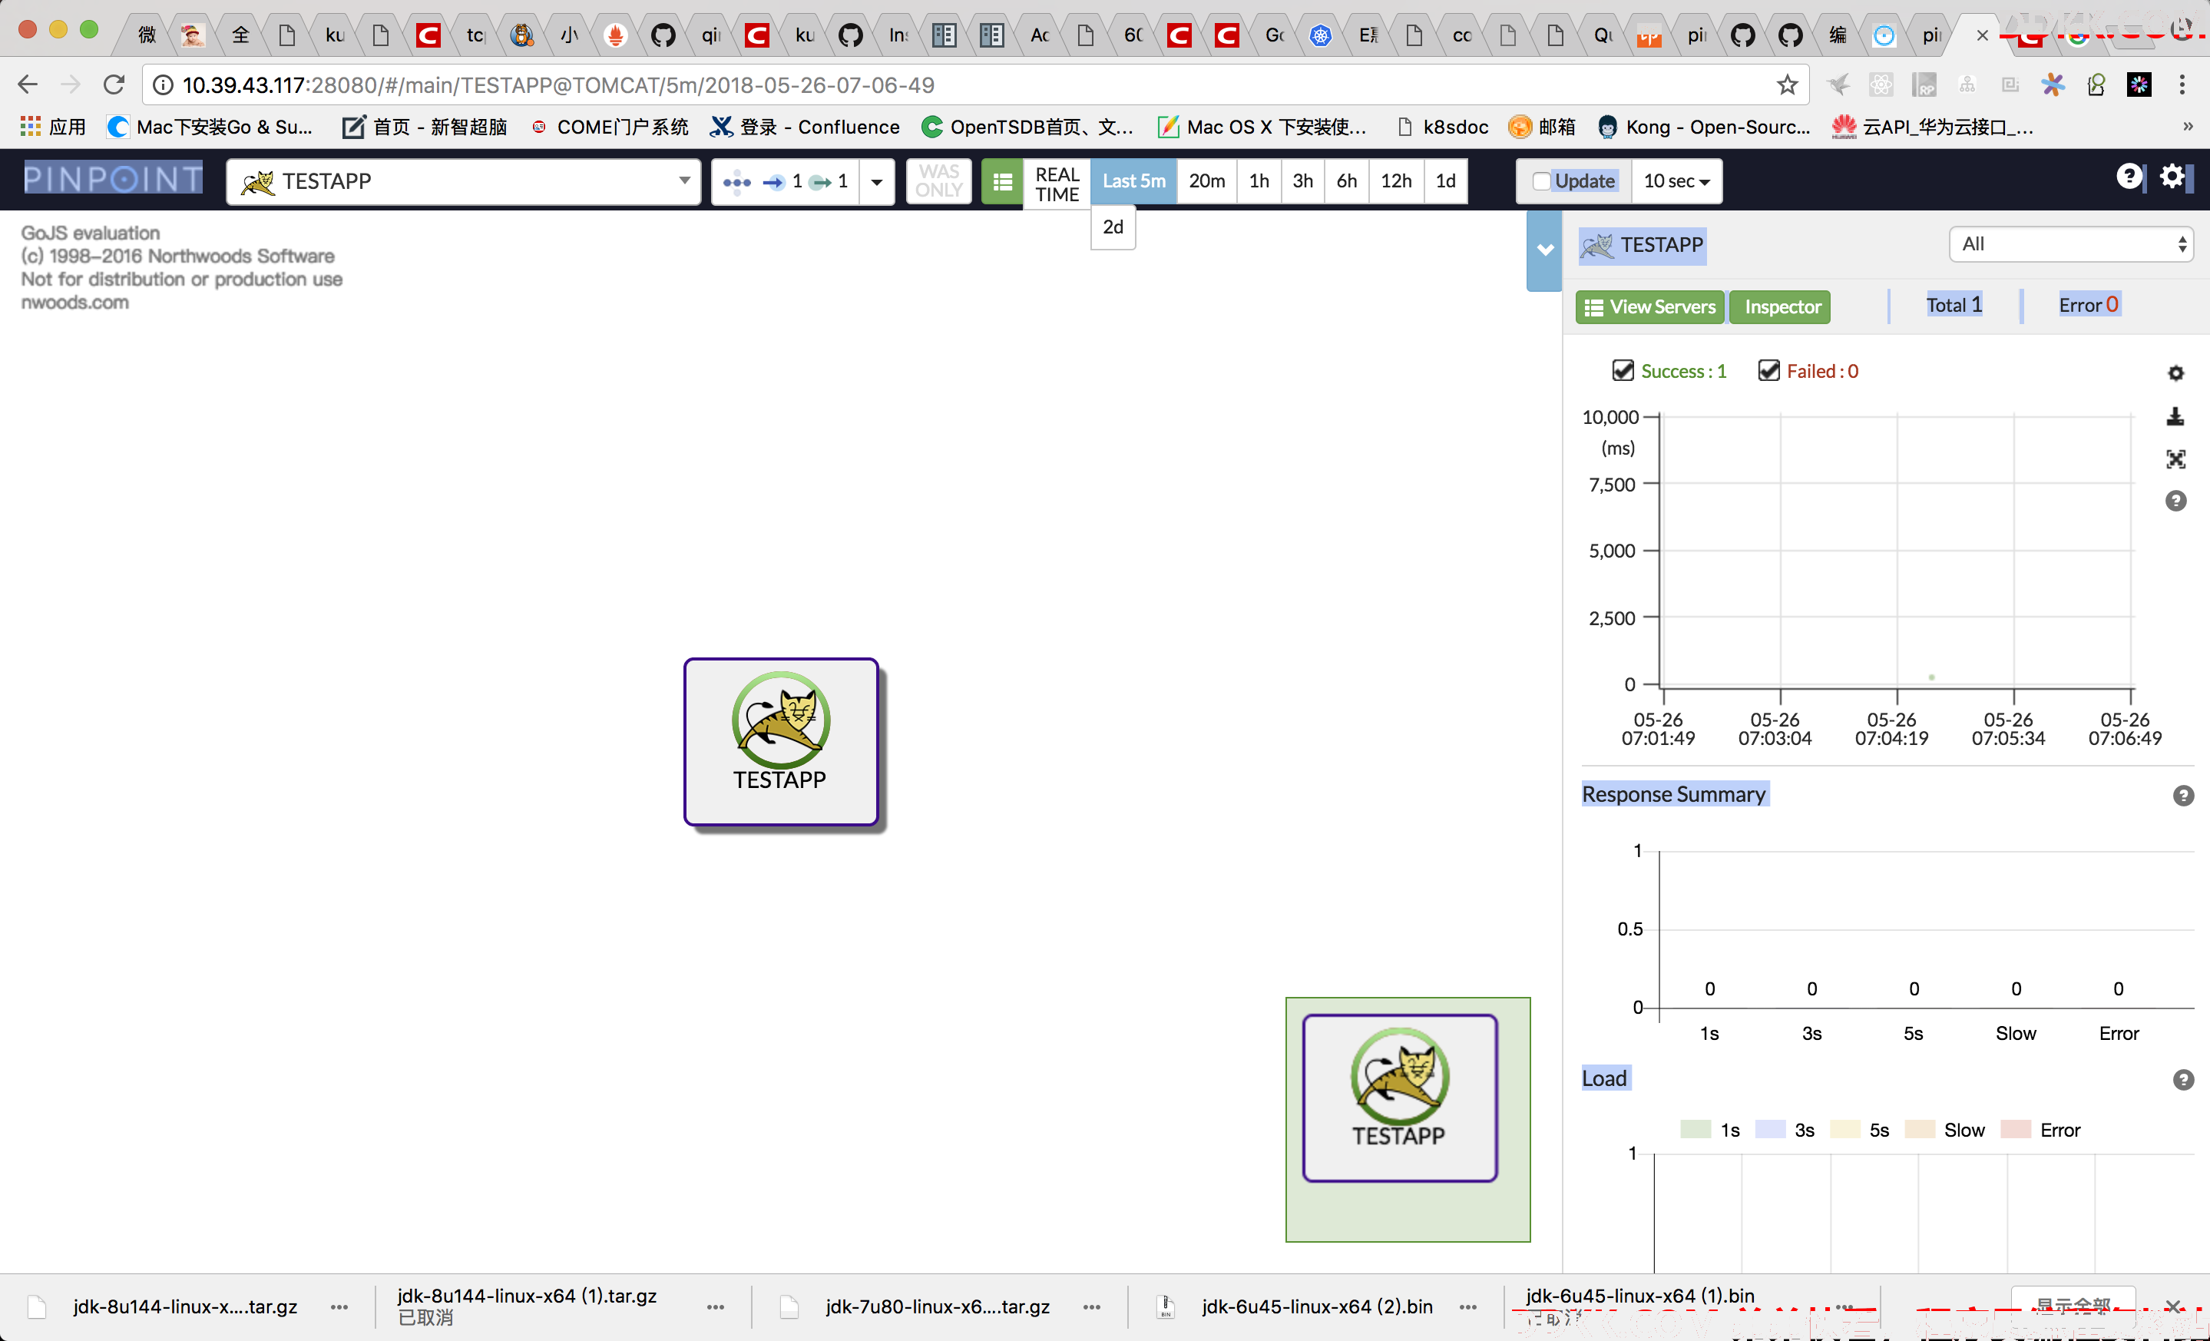Image resolution: width=2210 pixels, height=1341 pixels.
Task: Open options for jdk-8u144-linux-x64 (1).tar.gz download
Action: [715, 1307]
